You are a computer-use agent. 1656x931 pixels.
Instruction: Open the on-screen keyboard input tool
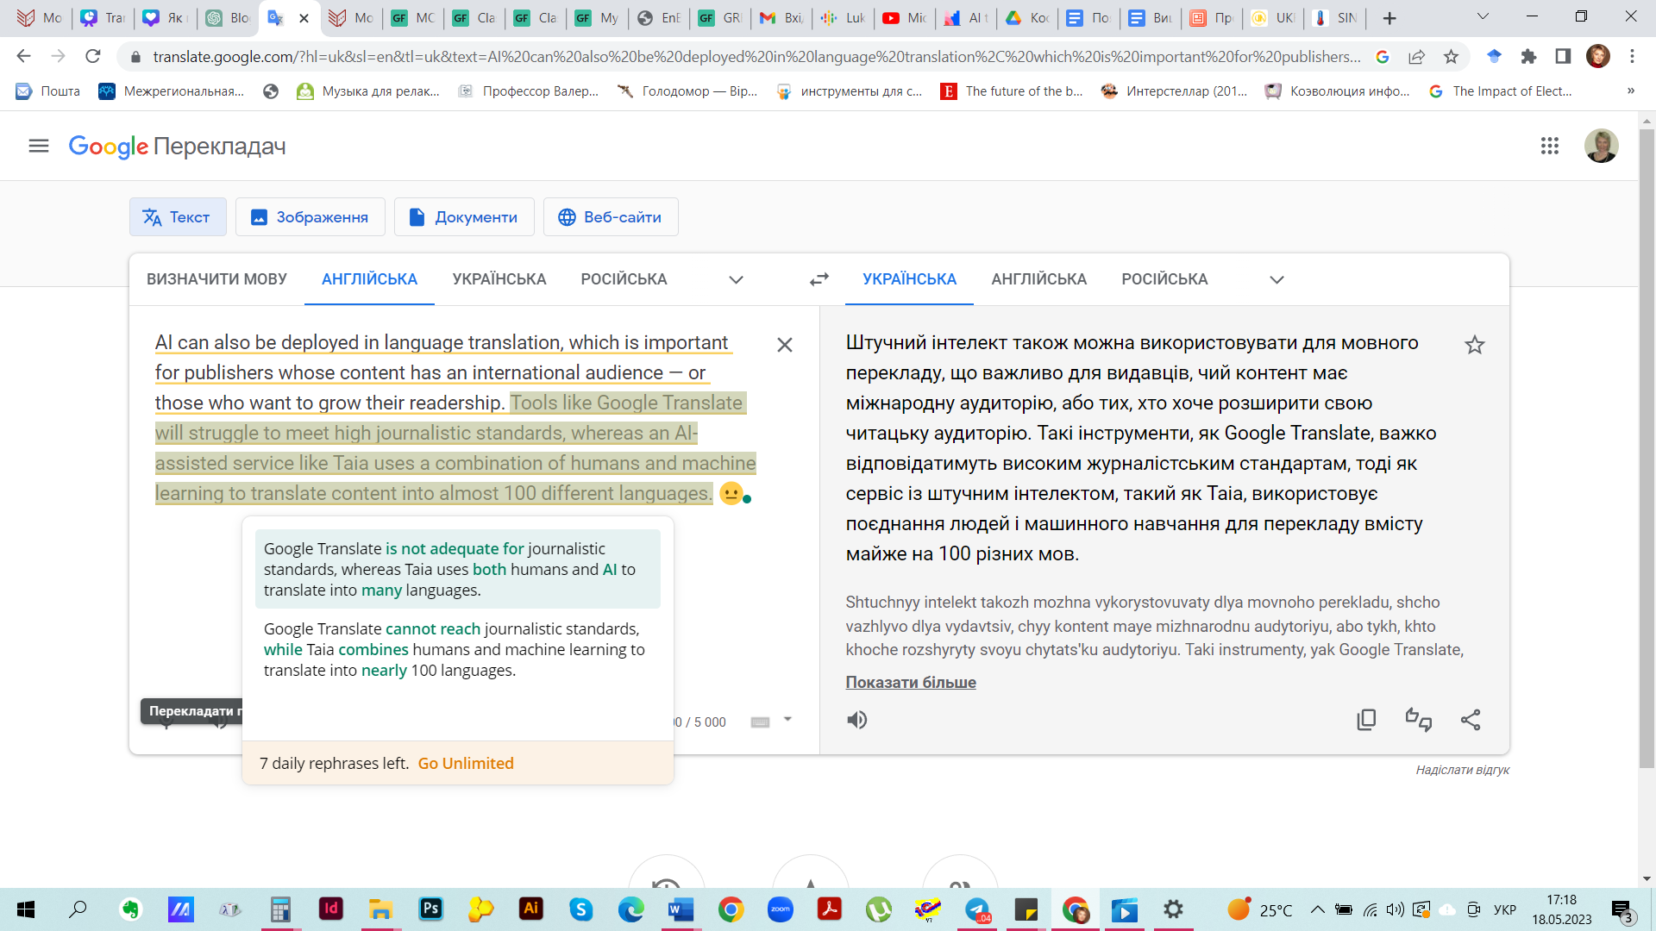coord(760,722)
